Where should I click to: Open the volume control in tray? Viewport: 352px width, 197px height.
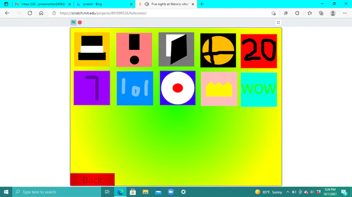(x=312, y=192)
